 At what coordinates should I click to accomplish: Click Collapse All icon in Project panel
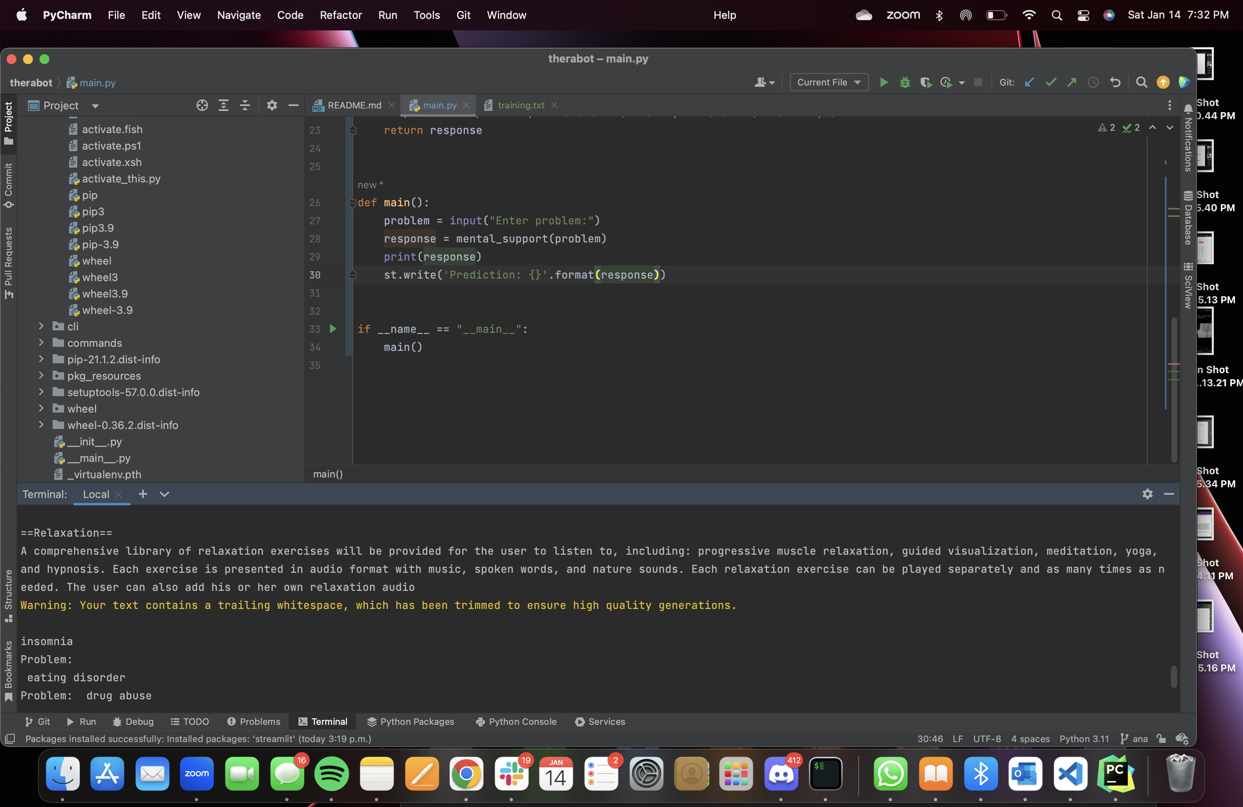coord(245,106)
